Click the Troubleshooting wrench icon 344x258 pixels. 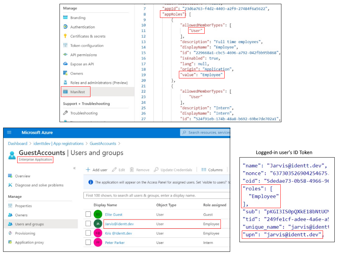[65, 113]
